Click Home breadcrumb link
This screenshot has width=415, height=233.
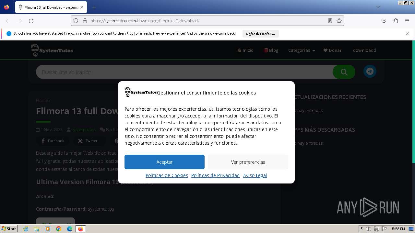point(42,100)
